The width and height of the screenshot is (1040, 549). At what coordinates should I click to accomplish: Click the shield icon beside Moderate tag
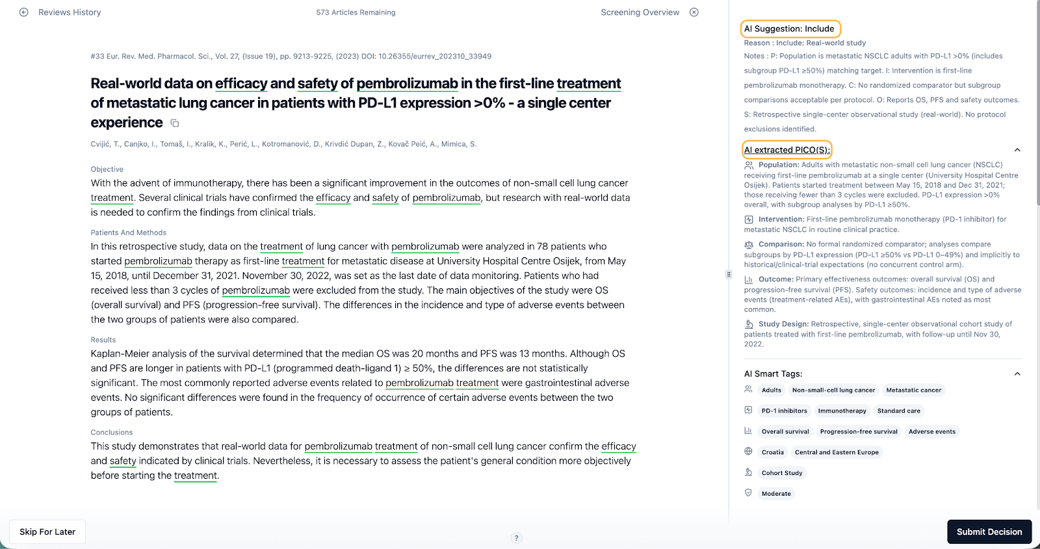coord(748,493)
